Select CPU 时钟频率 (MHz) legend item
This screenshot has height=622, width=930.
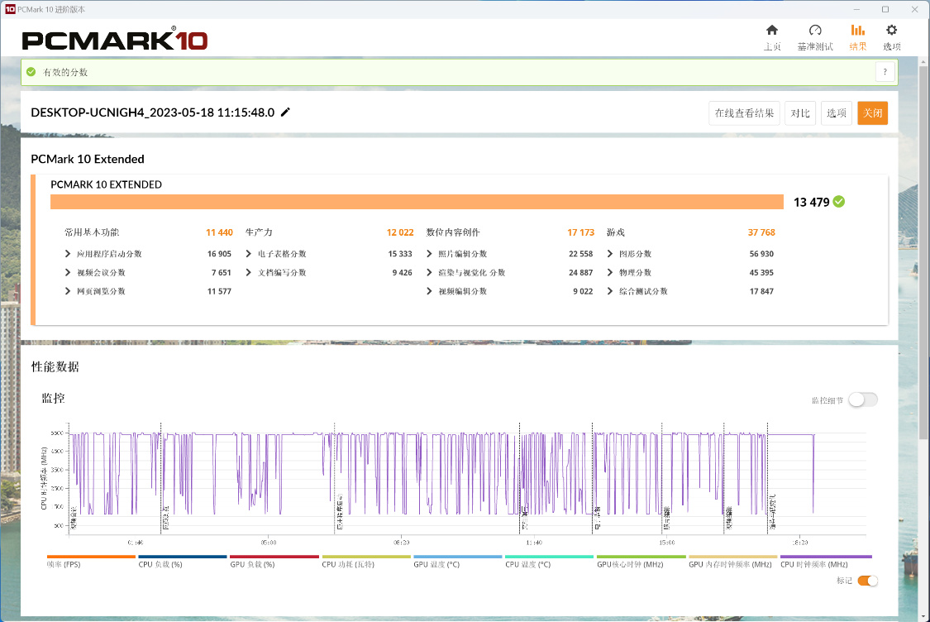coord(826,561)
